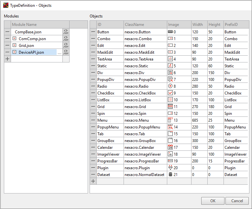The image size is (252, 209).
Task: Remove the ComComp.json module row
Action: [7, 38]
